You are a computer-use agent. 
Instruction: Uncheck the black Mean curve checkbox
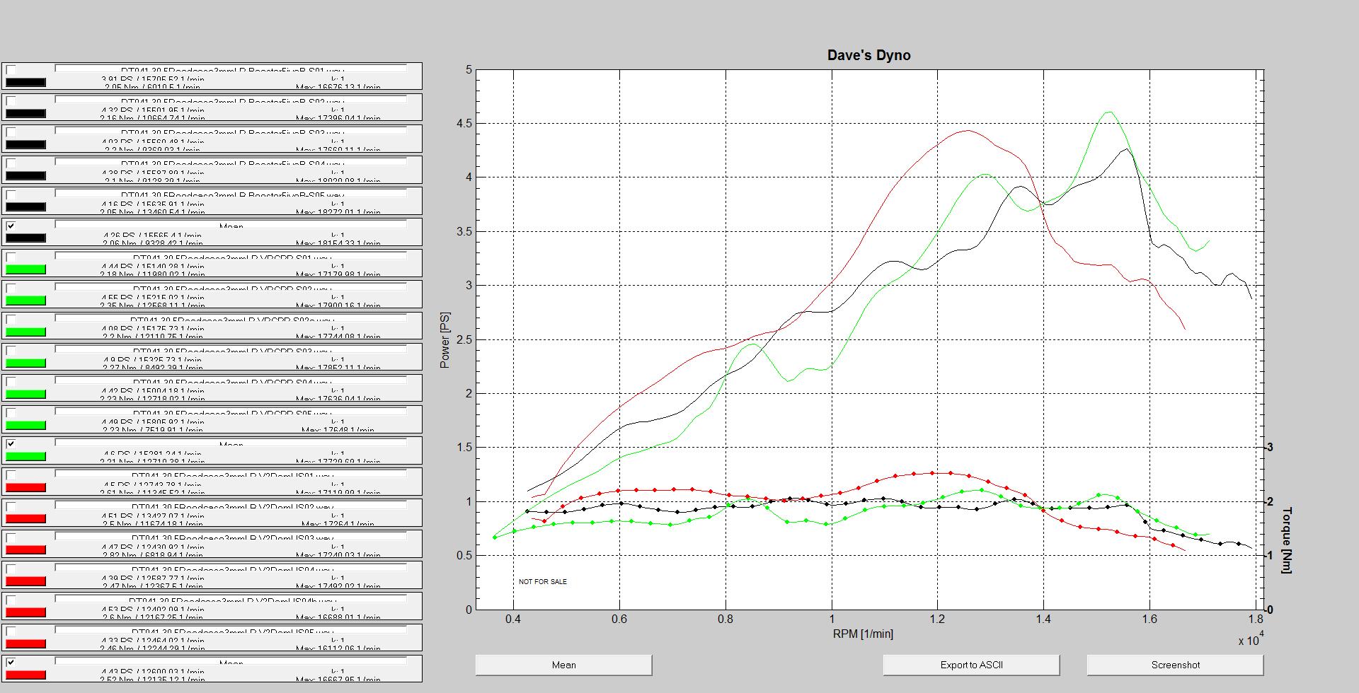pos(11,226)
